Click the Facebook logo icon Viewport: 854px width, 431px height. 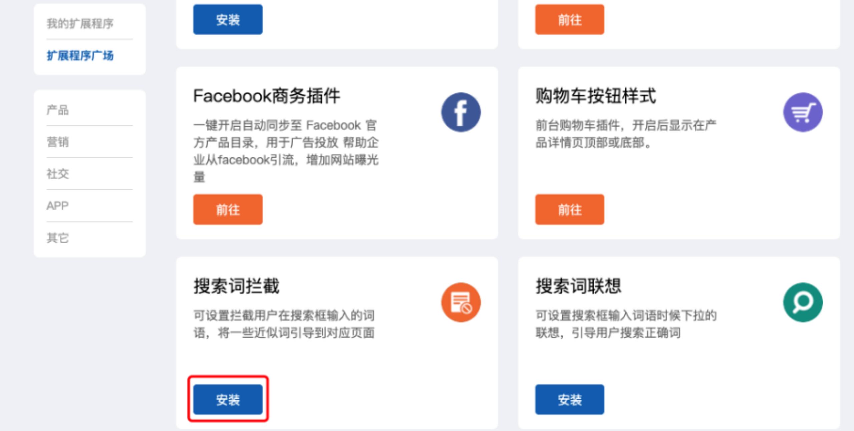[461, 112]
